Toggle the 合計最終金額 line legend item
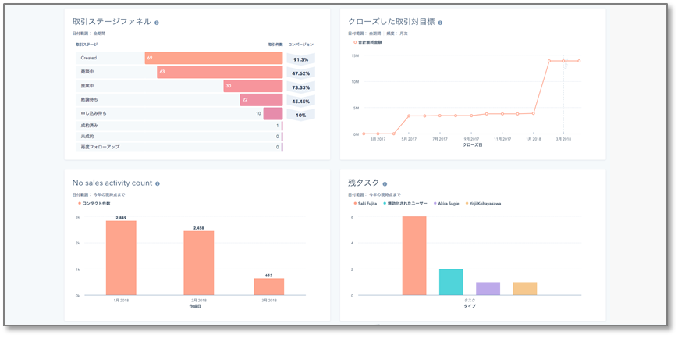The width and height of the screenshot is (678, 342). click(368, 42)
